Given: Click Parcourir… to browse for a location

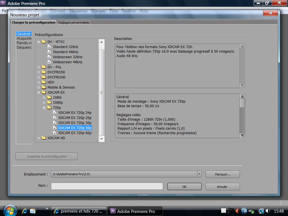Looking at the screenshot, I should click(222, 174).
